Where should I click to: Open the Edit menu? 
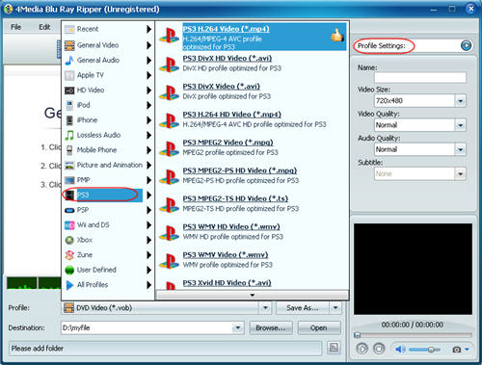coord(44,27)
